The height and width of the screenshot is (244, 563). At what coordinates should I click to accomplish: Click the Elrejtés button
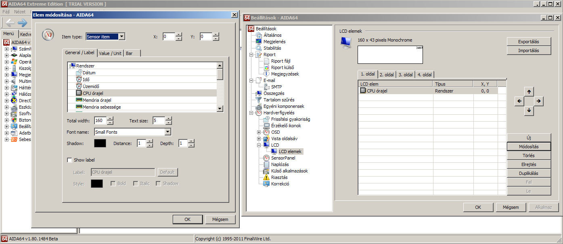[x=529, y=164]
